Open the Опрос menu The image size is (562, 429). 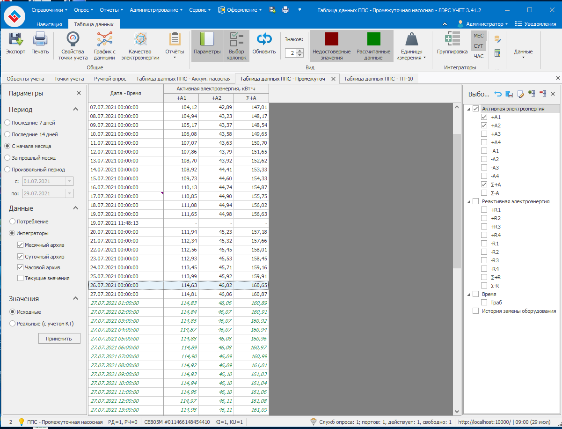pyautogui.click(x=84, y=10)
